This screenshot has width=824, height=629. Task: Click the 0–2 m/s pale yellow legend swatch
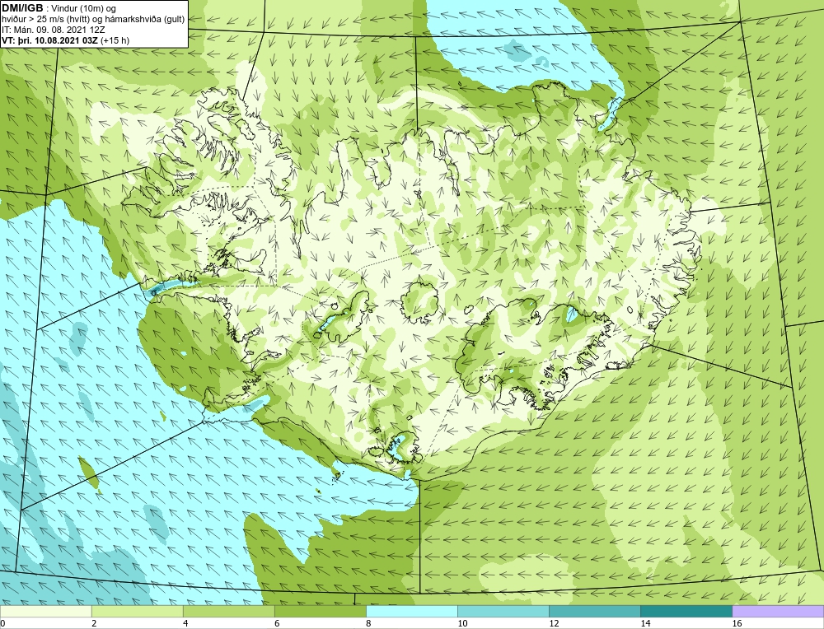tap(45, 611)
